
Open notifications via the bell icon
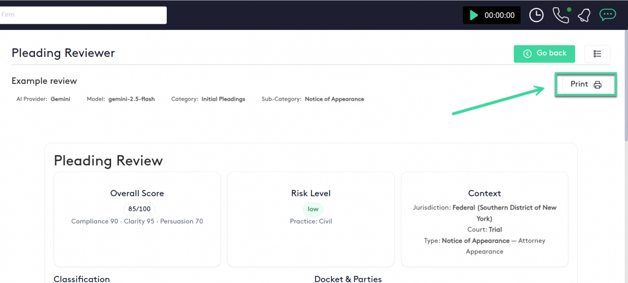coord(584,15)
